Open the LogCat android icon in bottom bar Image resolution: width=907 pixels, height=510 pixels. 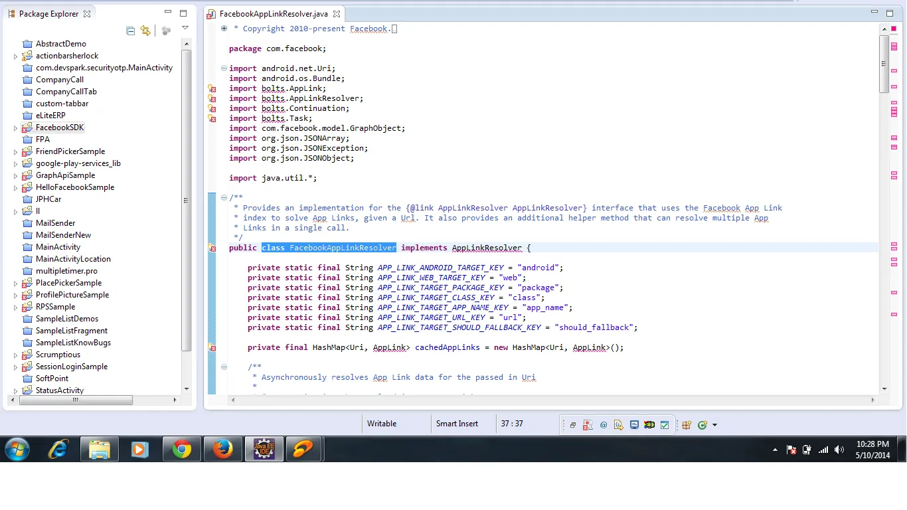[x=649, y=425]
